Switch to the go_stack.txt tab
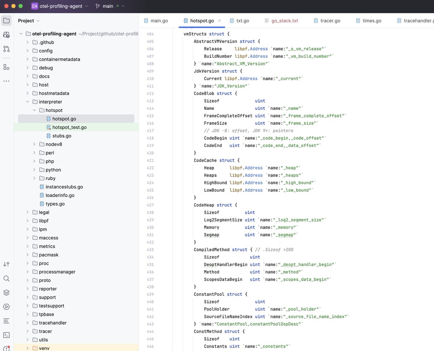This screenshot has width=434, height=351. coord(281,21)
